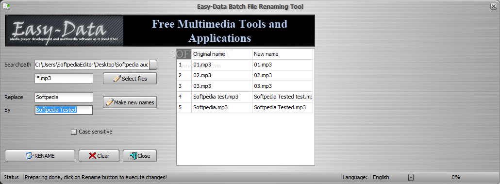Click new name 01.mp3 cell
This screenshot has width=500, height=184.
click(283, 65)
